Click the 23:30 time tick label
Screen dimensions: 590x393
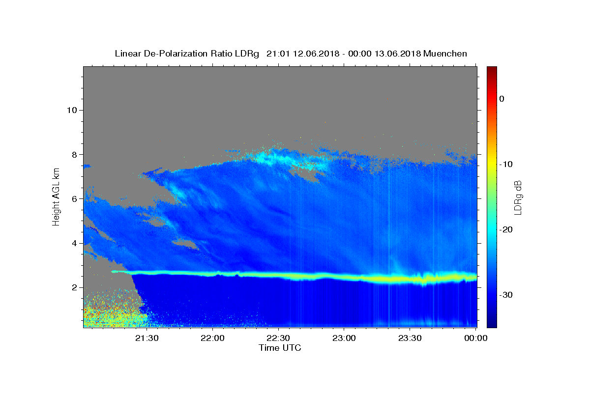click(410, 338)
